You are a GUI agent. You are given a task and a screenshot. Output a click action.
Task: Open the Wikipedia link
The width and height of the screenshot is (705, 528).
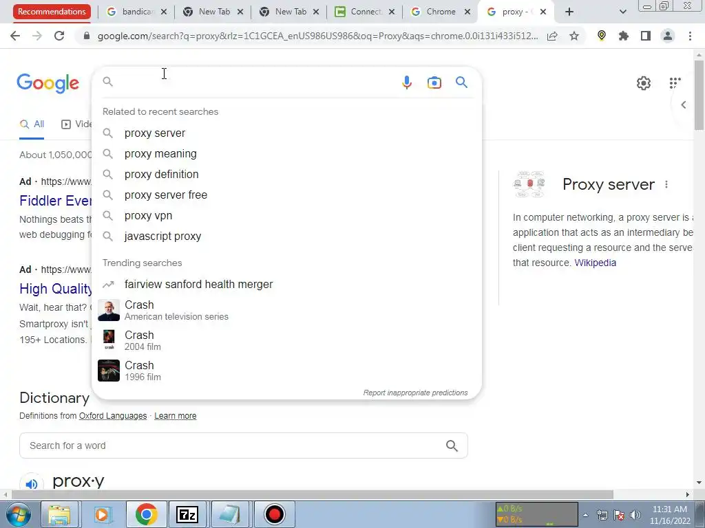coord(596,263)
